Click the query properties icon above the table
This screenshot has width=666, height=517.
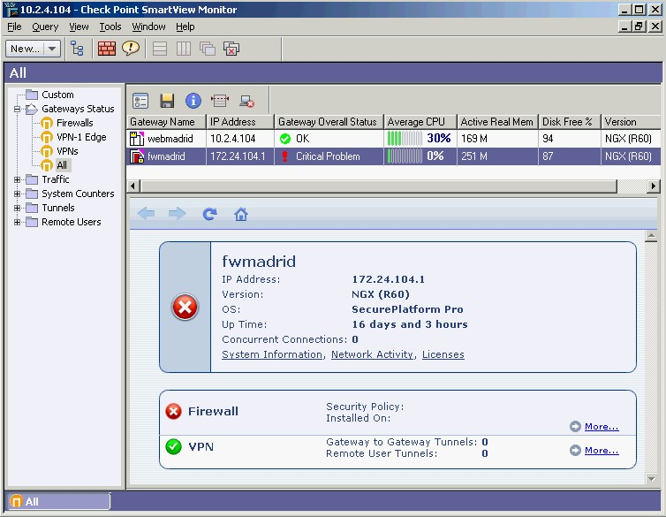[141, 101]
